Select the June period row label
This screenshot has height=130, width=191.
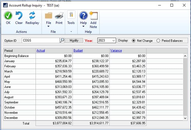(x=8, y=87)
